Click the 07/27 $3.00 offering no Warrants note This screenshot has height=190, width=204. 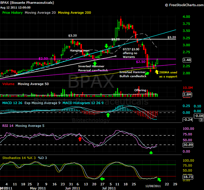(131, 53)
